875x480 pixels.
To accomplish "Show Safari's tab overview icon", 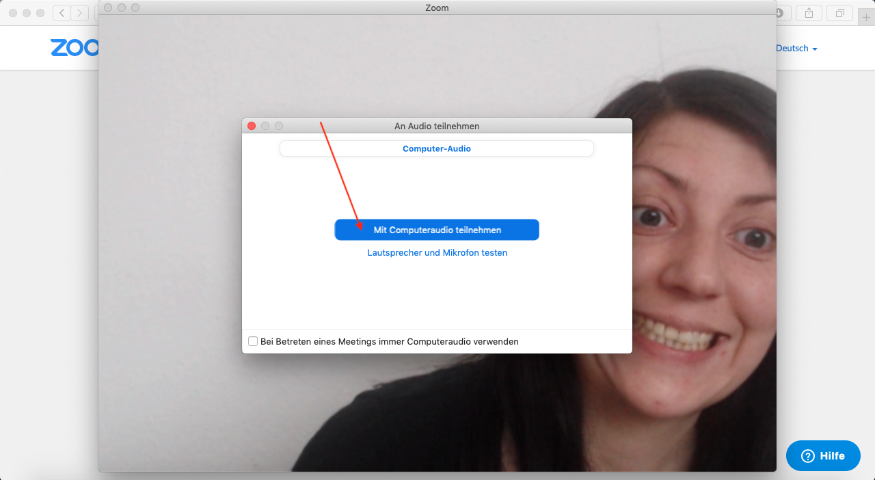I will point(839,13).
